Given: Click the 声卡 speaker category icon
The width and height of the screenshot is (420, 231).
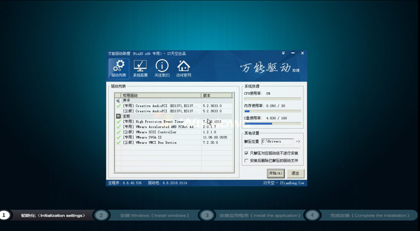Looking at the screenshot, I should click(118, 100).
